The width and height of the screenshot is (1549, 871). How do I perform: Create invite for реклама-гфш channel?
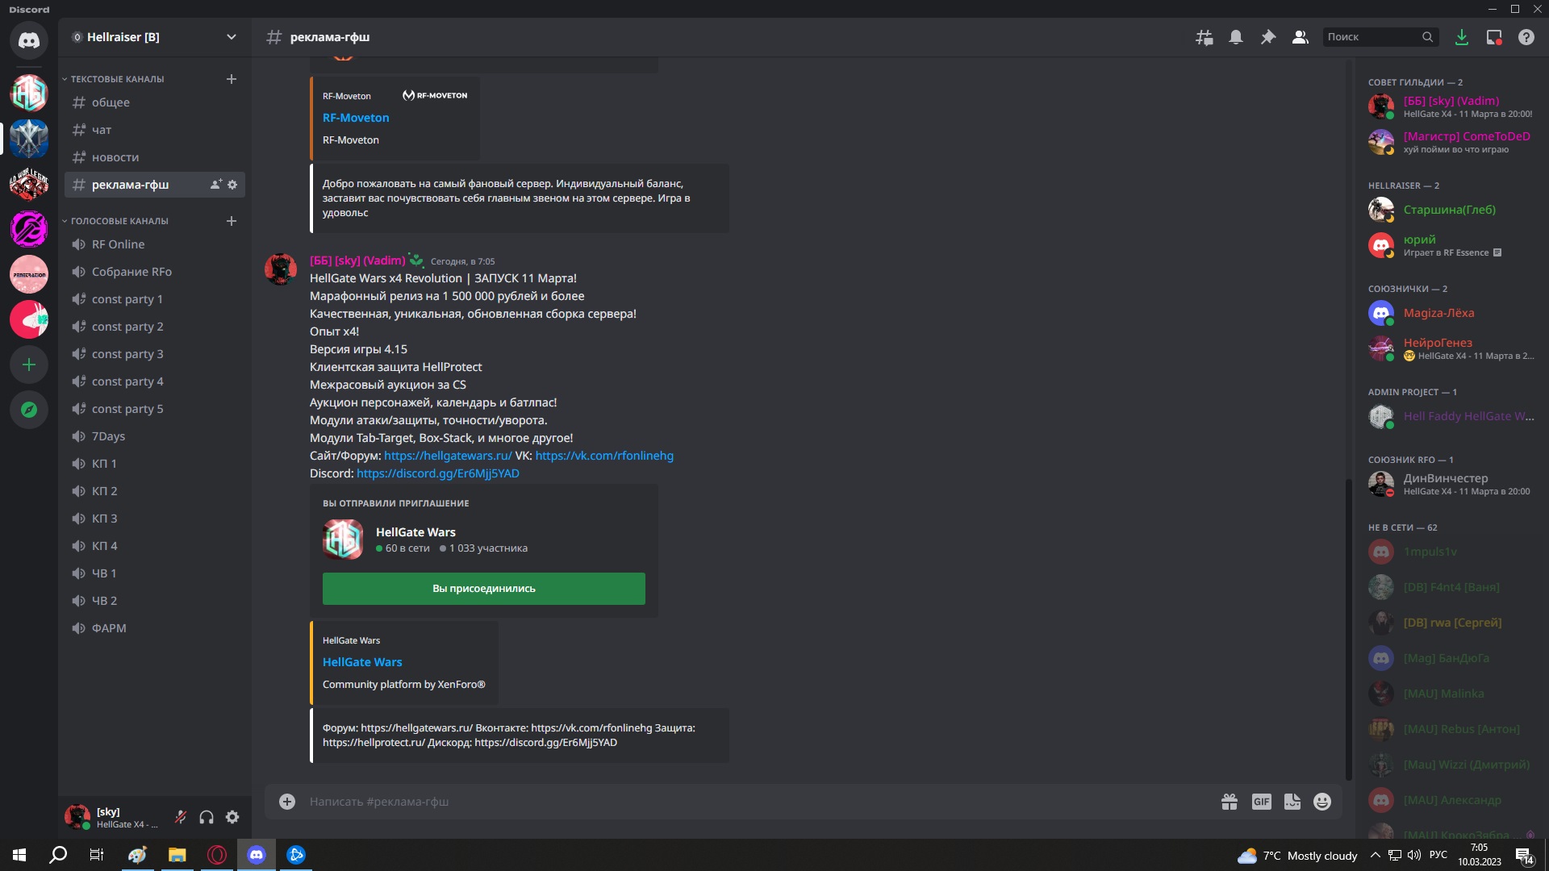point(215,185)
